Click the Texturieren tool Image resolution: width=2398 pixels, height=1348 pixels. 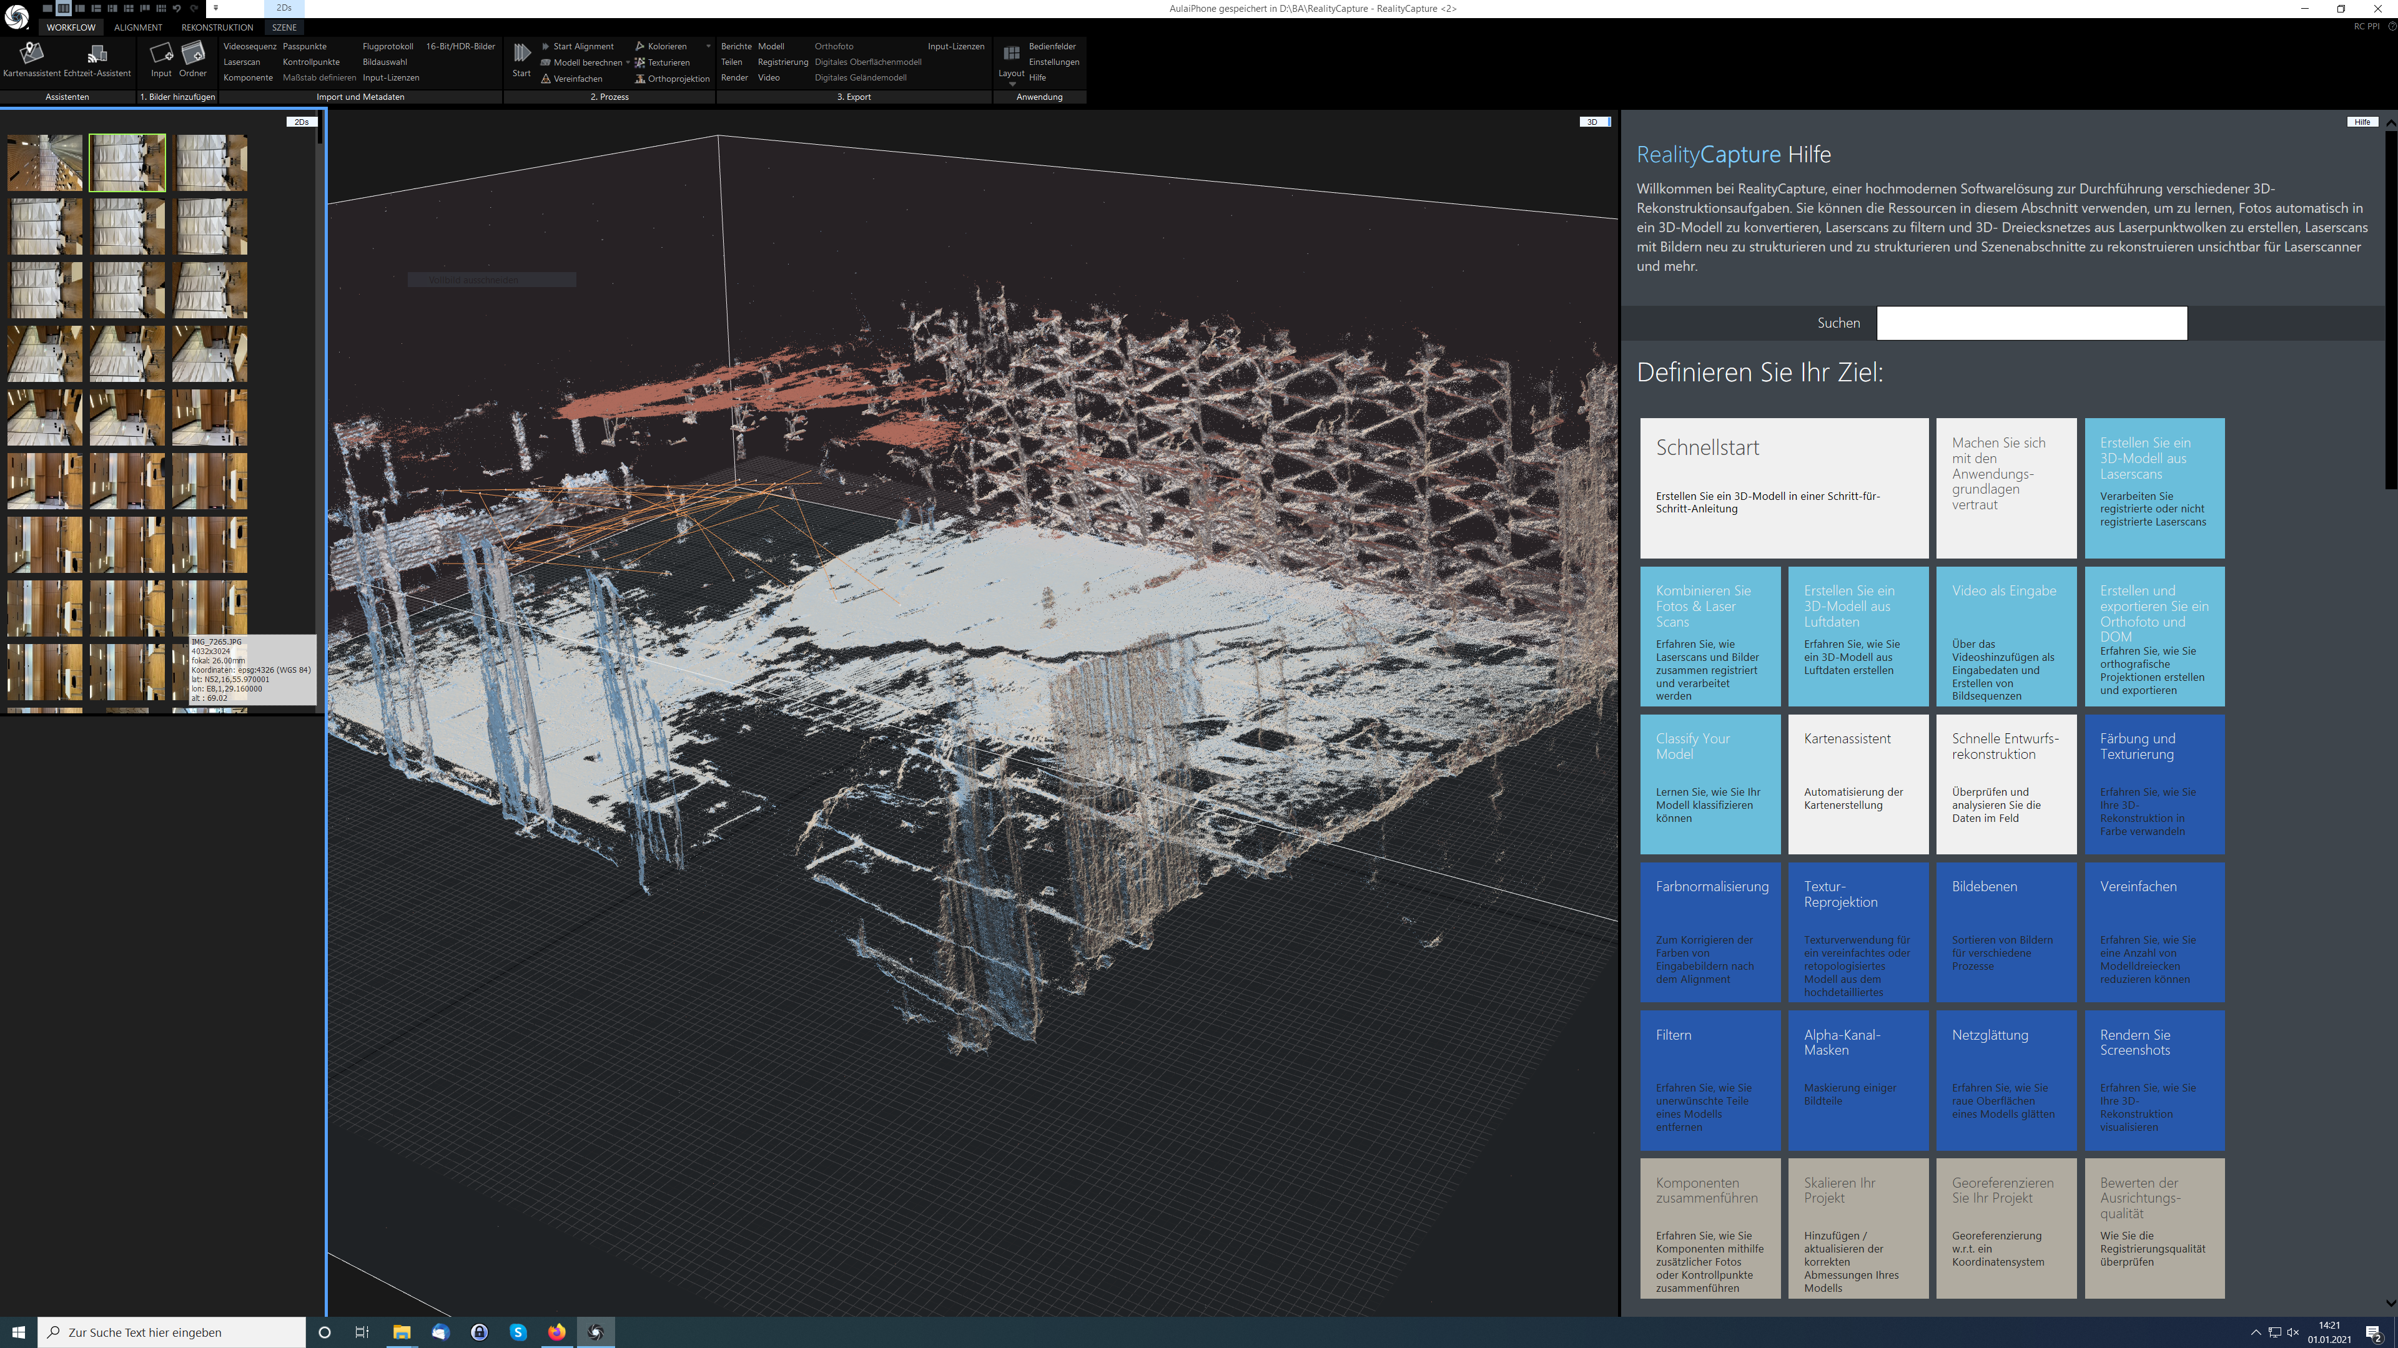(x=662, y=62)
